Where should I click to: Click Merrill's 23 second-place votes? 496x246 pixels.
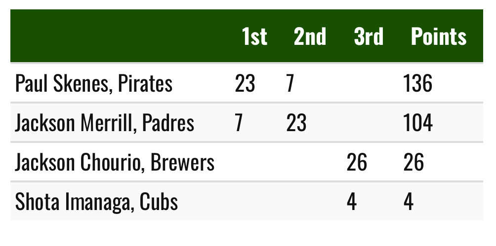[296, 123]
